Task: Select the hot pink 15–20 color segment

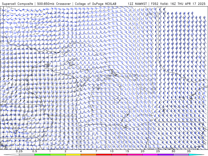Action: point(135,155)
